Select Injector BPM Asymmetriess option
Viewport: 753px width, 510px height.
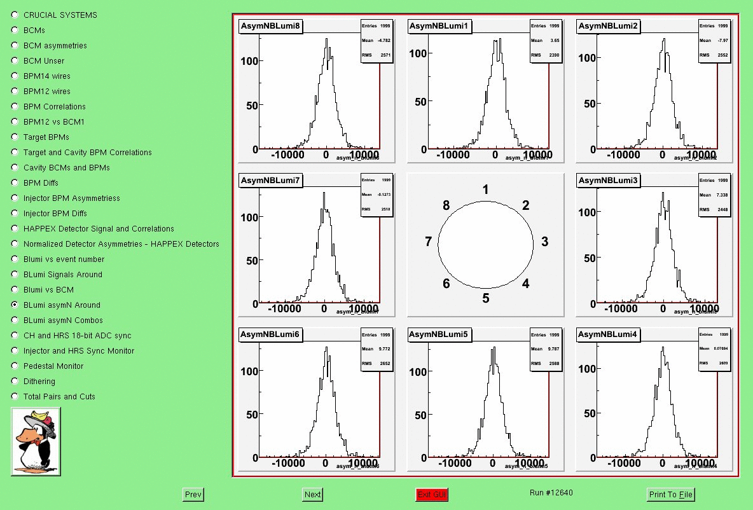15,198
